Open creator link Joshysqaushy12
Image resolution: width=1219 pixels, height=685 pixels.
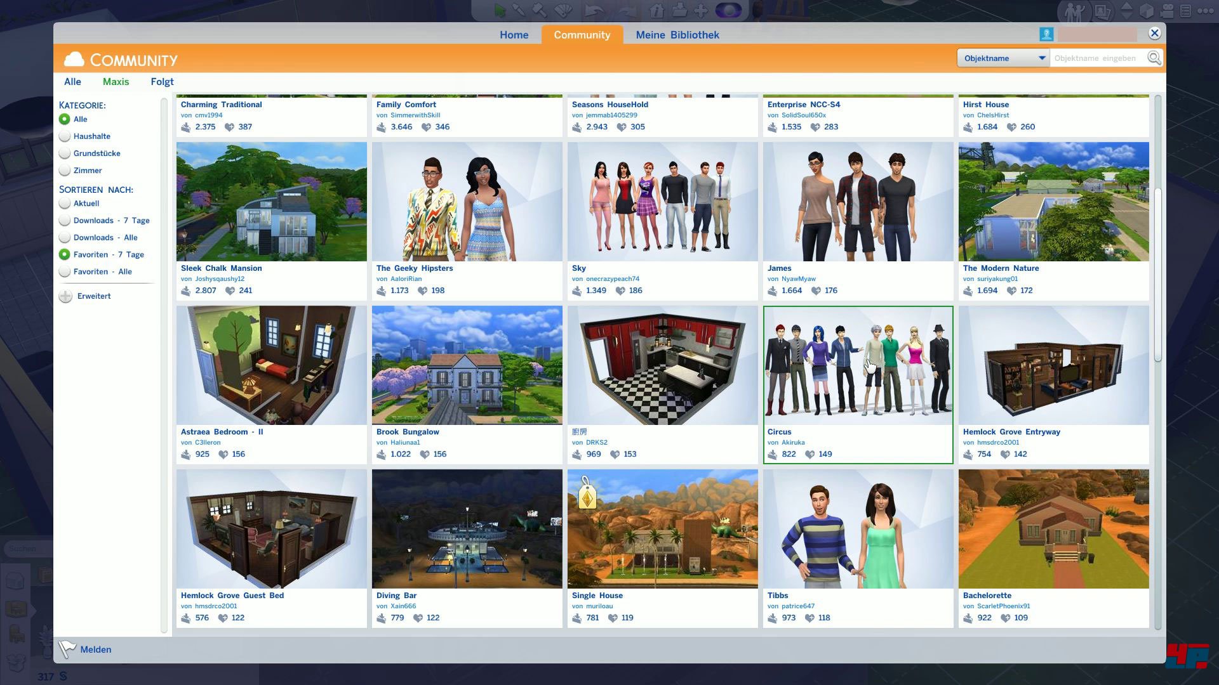coord(219,279)
